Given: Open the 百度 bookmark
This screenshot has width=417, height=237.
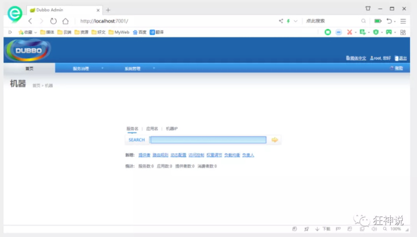Looking at the screenshot, I should click(140, 32).
